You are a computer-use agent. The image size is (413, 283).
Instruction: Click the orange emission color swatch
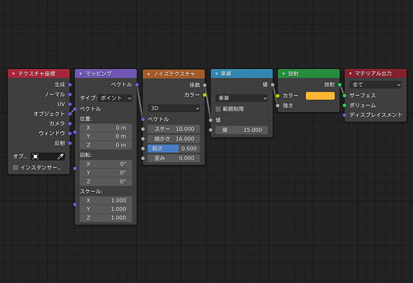point(320,96)
